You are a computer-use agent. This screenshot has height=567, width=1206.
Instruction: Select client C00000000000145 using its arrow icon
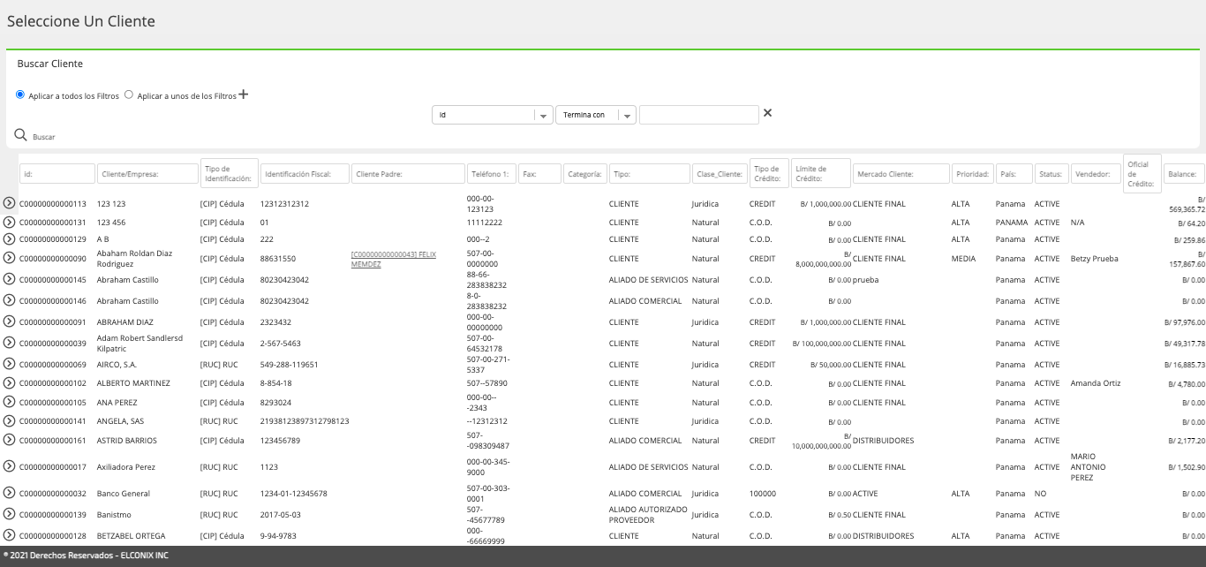coord(9,279)
